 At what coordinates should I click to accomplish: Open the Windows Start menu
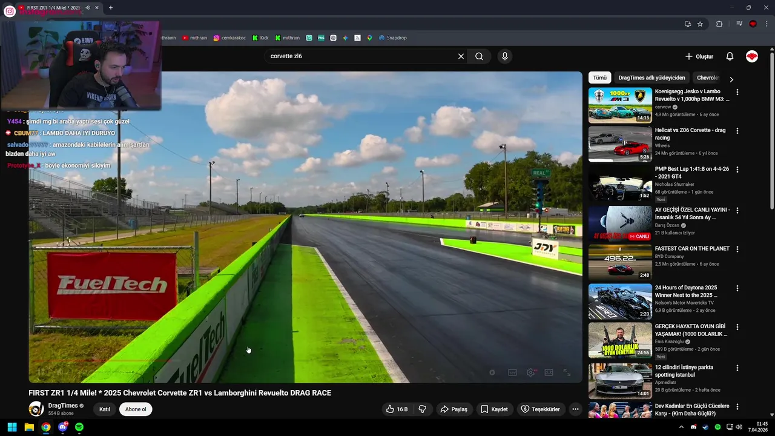[x=12, y=427]
